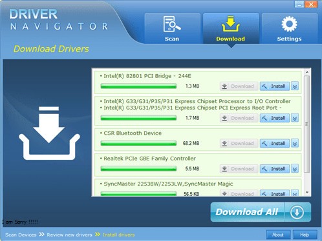Click the "Realtek PCIe GBE Family Controller" name
Viewport: 322px width, 241px height.
tap(150, 159)
